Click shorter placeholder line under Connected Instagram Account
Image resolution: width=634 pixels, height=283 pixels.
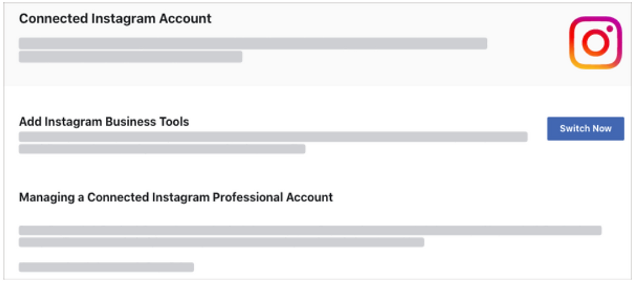pos(131,56)
